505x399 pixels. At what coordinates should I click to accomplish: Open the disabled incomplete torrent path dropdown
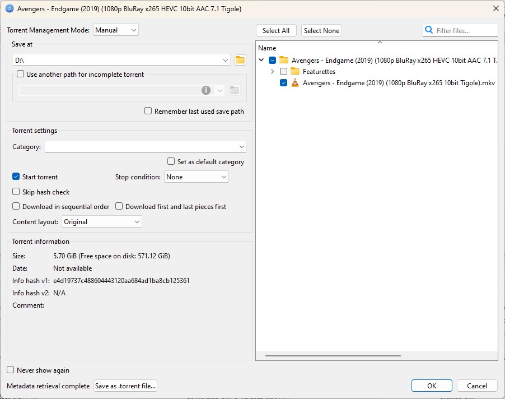point(220,91)
